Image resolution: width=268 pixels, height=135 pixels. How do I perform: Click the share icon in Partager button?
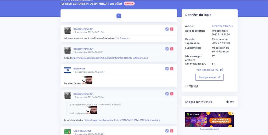[219, 77]
